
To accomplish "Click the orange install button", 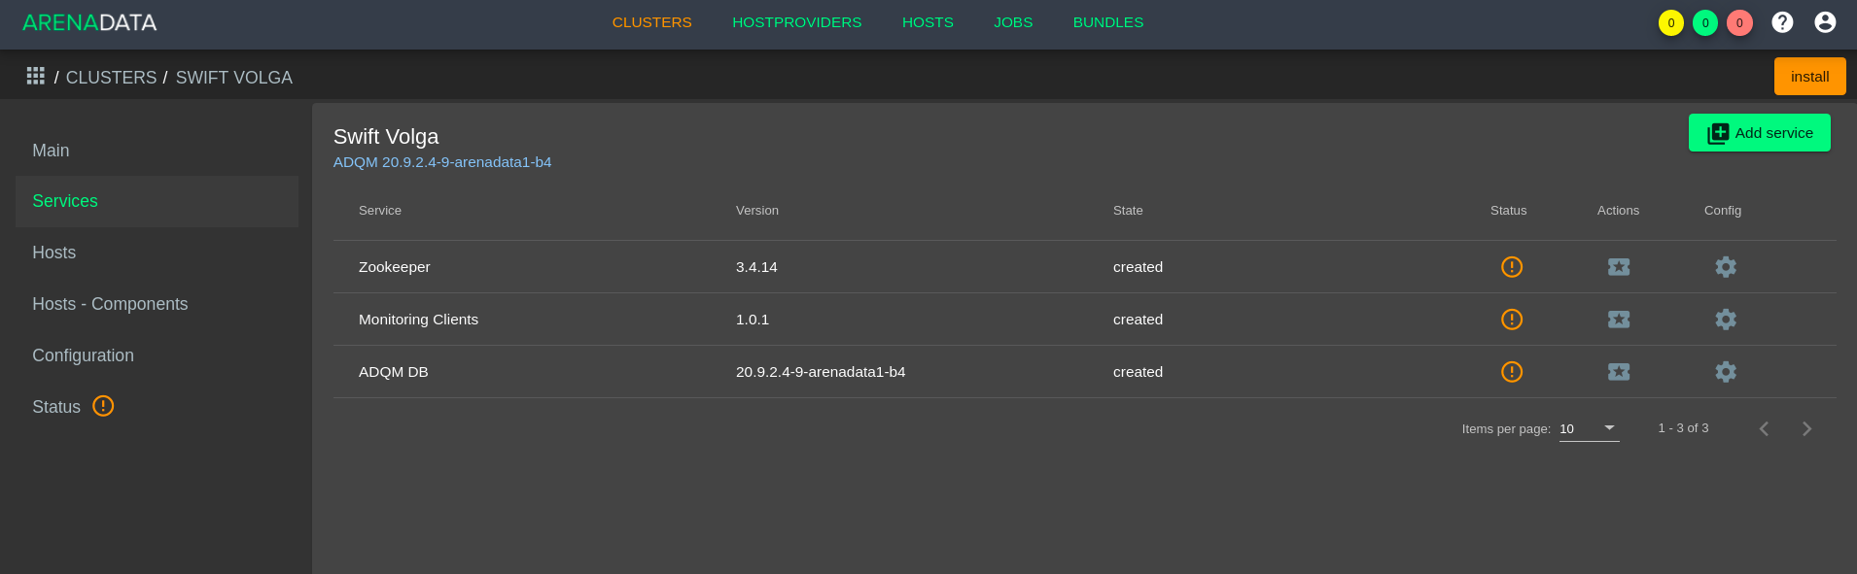I will 1809,76.
